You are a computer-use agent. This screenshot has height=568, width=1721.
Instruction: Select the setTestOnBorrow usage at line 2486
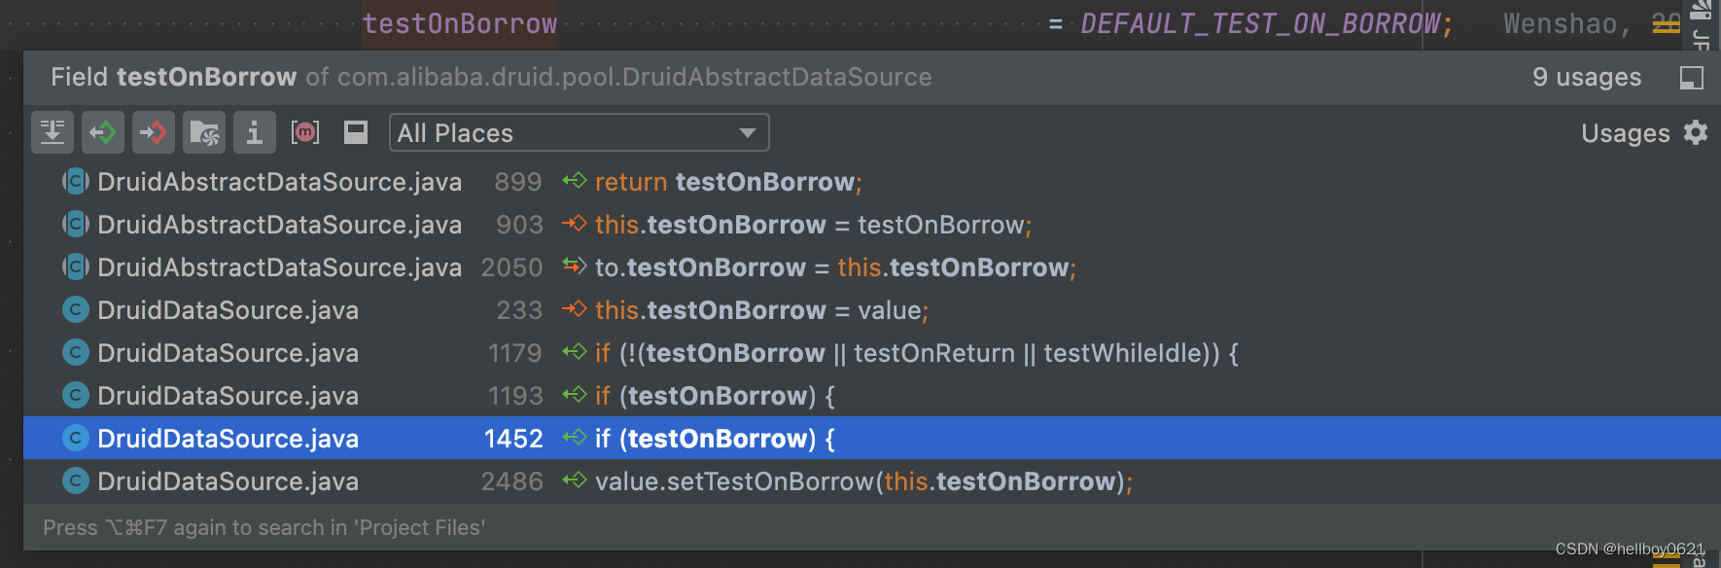pyautogui.click(x=872, y=481)
